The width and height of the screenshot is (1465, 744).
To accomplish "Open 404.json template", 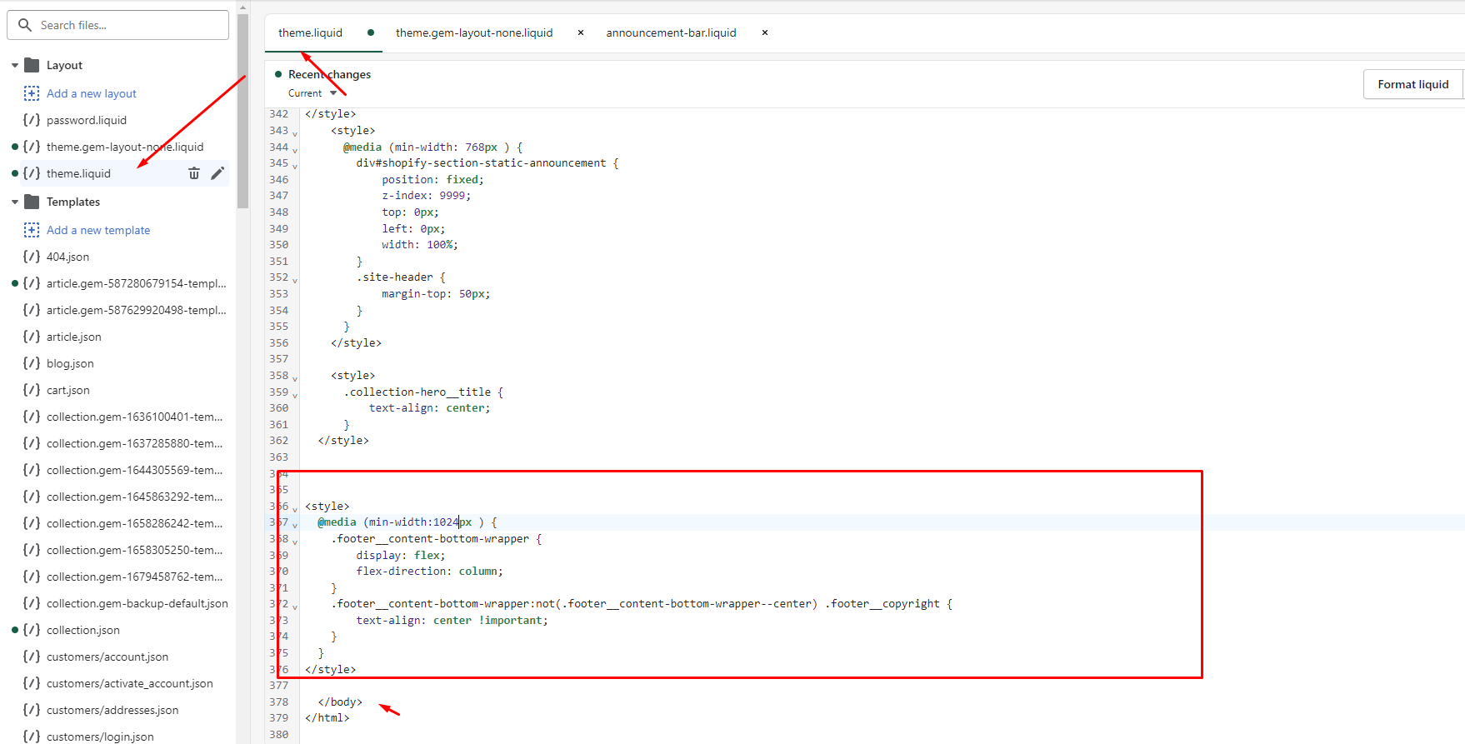I will (x=67, y=257).
